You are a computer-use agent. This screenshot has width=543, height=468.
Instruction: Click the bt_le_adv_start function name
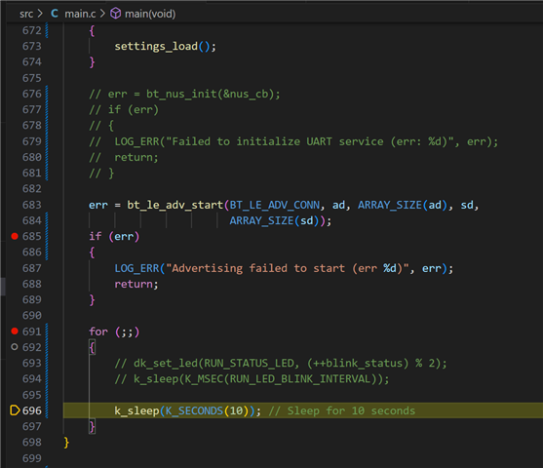(175, 205)
